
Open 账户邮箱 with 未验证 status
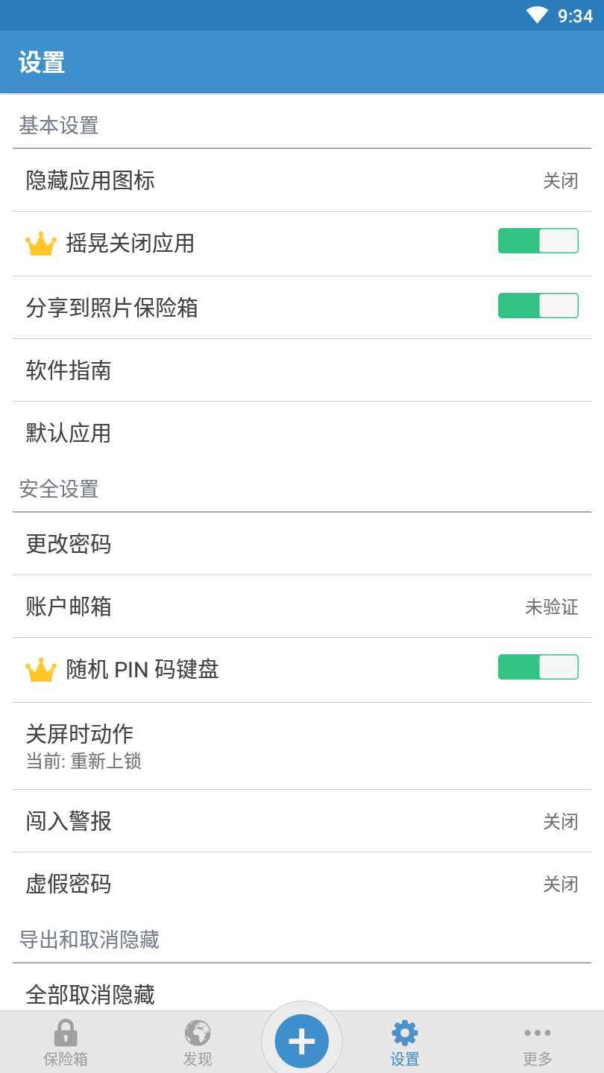click(302, 607)
